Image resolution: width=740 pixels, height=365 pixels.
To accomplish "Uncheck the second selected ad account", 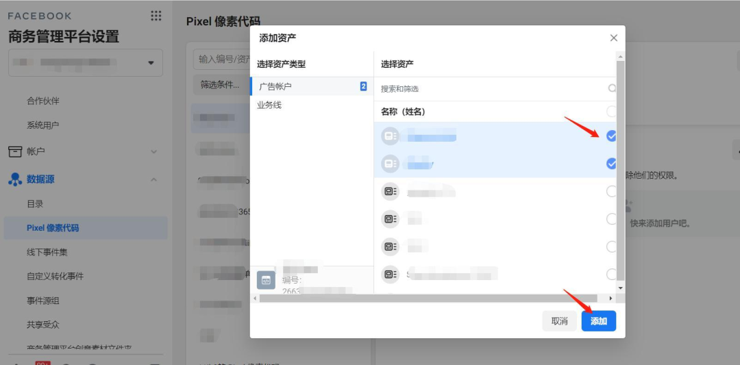I will [611, 164].
